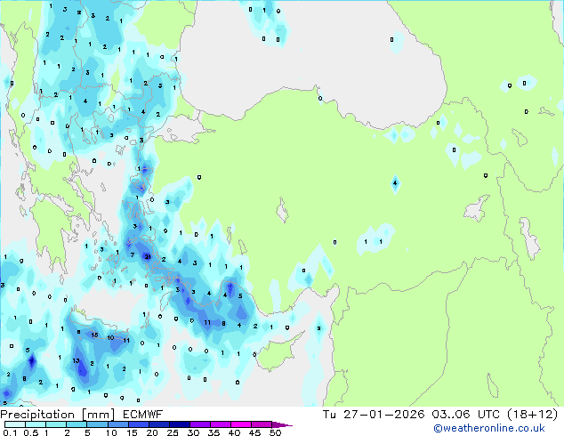The image size is (564, 436).
Task: Pick the 2 to 5 mm legend swatch
Action: point(77,424)
